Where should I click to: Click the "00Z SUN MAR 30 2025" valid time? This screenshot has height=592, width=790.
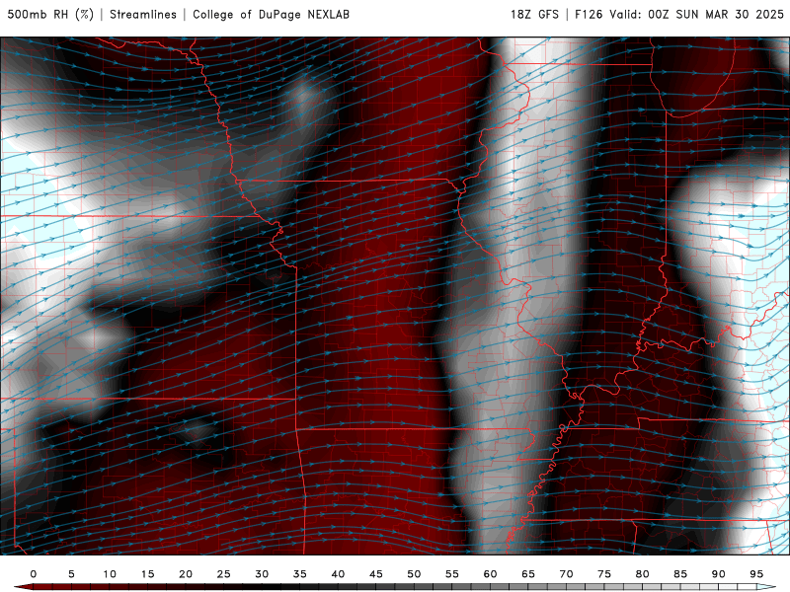coord(715,14)
